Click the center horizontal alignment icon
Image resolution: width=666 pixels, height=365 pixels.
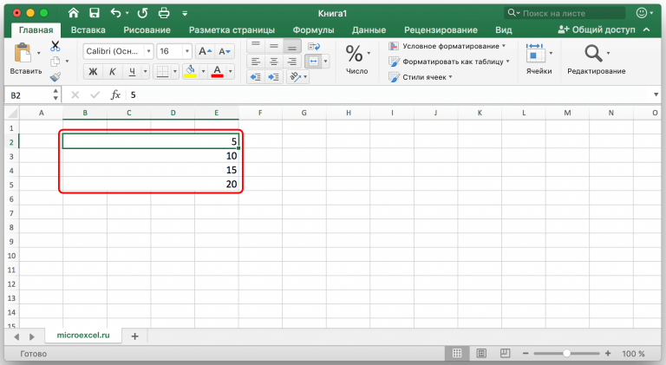[273, 62]
